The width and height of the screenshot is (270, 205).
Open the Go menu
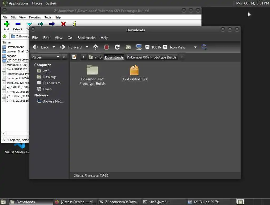(x=70, y=38)
